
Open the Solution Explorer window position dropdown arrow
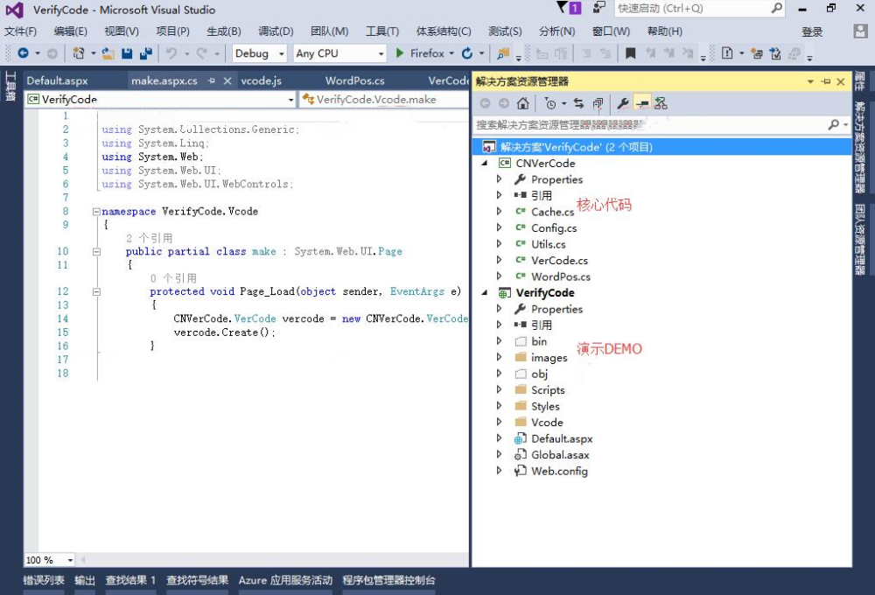810,81
